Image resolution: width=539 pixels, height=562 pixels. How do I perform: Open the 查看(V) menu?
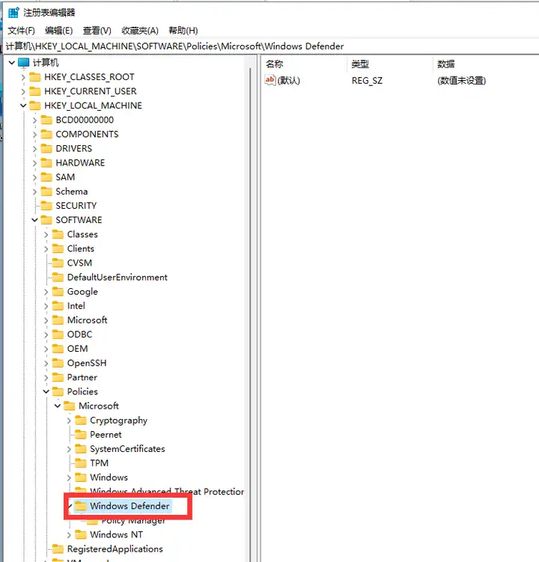[x=97, y=31]
